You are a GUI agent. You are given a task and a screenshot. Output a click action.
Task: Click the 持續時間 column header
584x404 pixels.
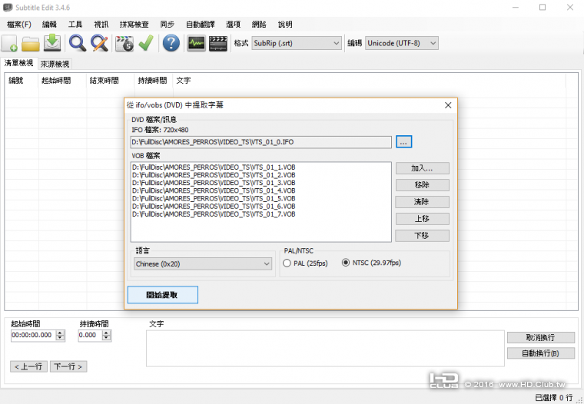(x=154, y=81)
